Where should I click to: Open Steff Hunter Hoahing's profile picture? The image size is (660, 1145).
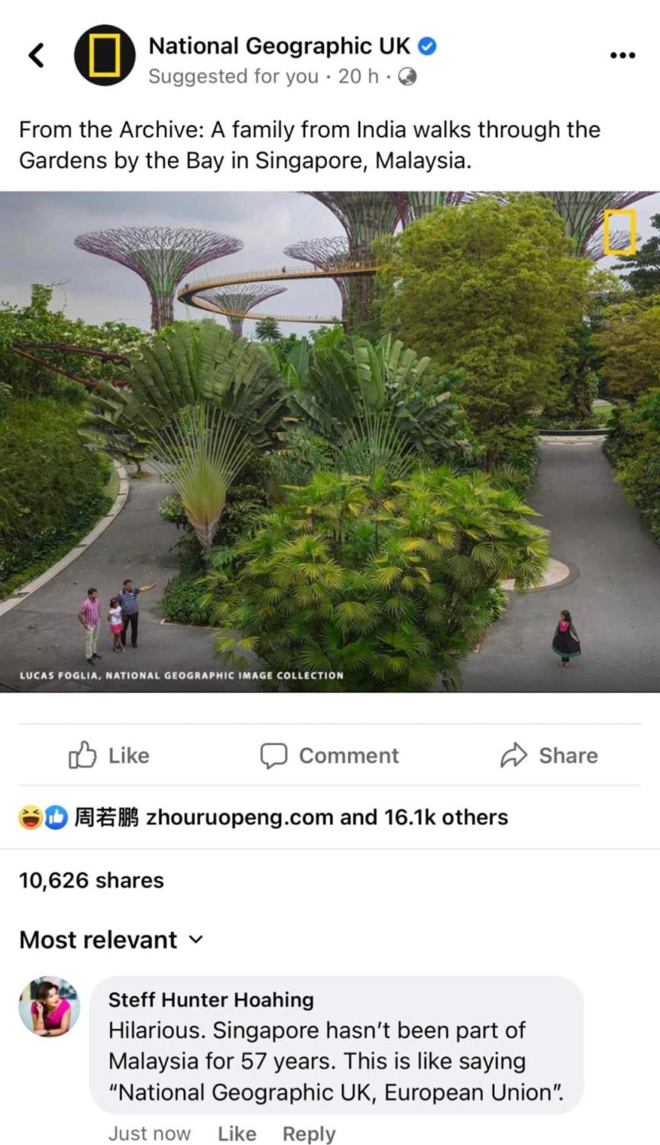[49, 1006]
